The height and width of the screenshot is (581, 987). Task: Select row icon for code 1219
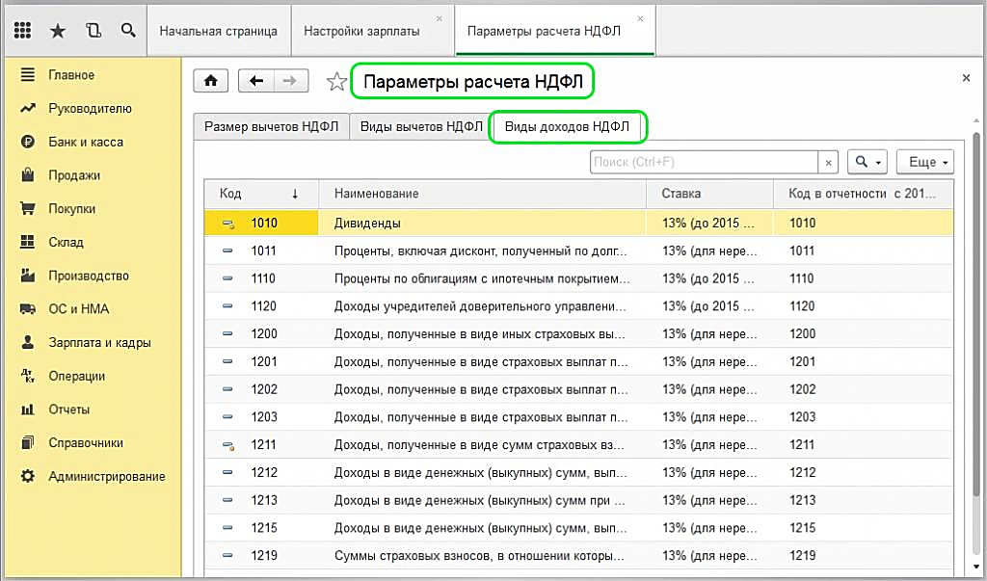227,556
